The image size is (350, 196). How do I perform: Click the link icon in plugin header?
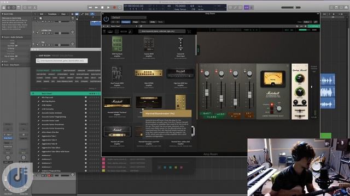click(316, 22)
